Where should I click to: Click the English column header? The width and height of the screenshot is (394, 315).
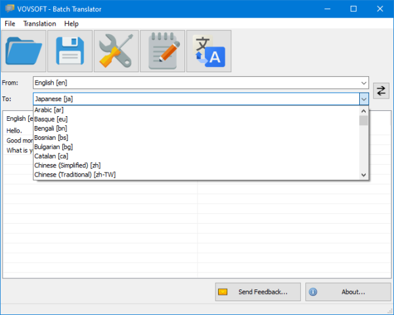pos(18,119)
